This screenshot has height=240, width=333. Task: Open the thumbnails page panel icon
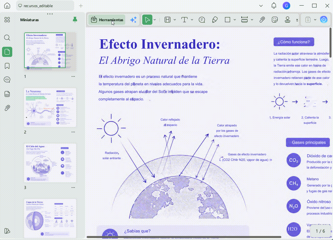tap(7, 52)
